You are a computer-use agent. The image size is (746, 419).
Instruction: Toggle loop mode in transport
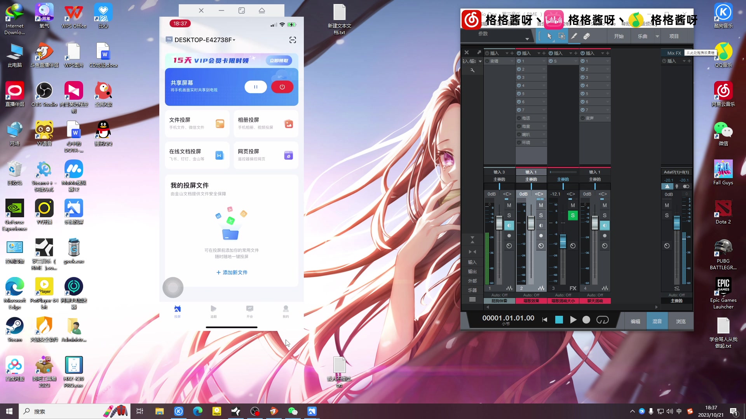click(602, 320)
